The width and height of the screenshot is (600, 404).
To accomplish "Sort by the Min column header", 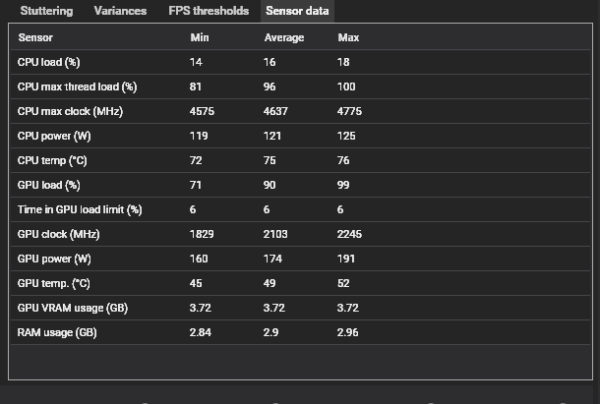I will click(x=200, y=37).
